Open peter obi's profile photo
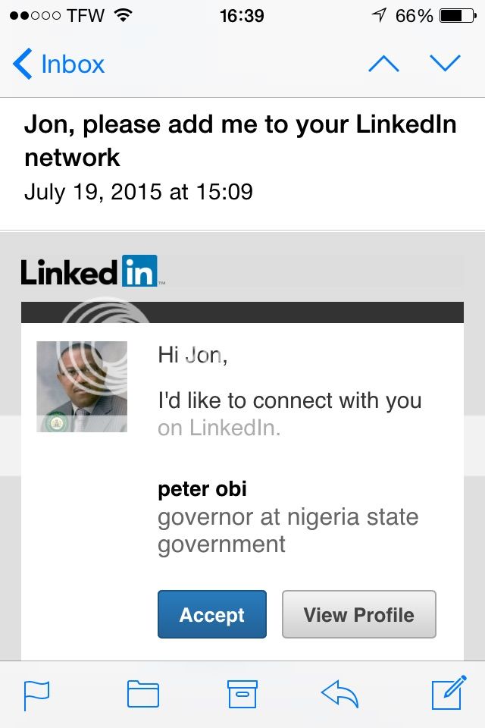The width and height of the screenshot is (485, 728). tap(82, 387)
